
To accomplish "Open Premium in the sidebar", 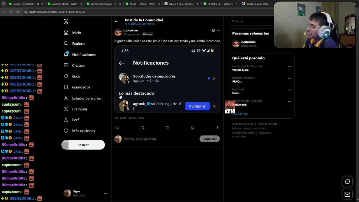I will [75, 109].
